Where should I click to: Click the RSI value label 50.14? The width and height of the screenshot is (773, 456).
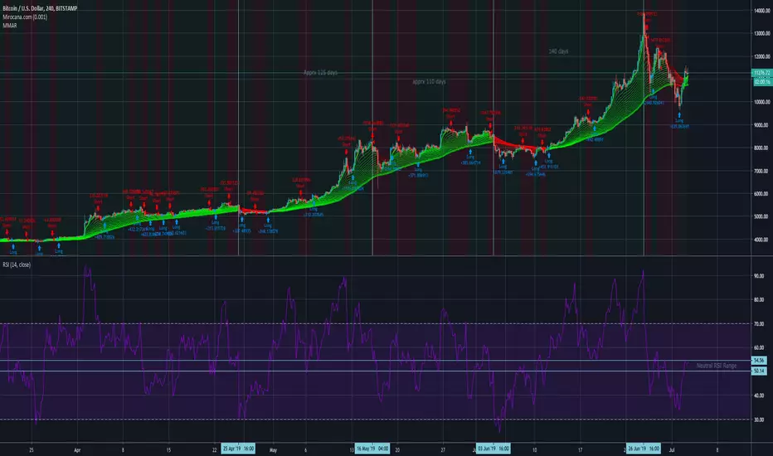759,371
